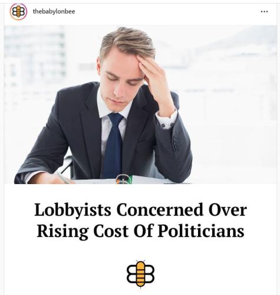Select the word 'Concerned' in headline
Viewport: 280px width, 295px height.
point(160,209)
